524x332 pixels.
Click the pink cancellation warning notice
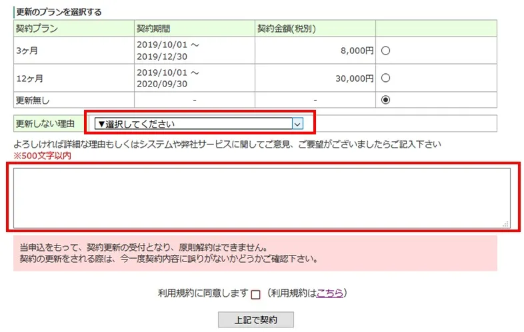[255, 252]
